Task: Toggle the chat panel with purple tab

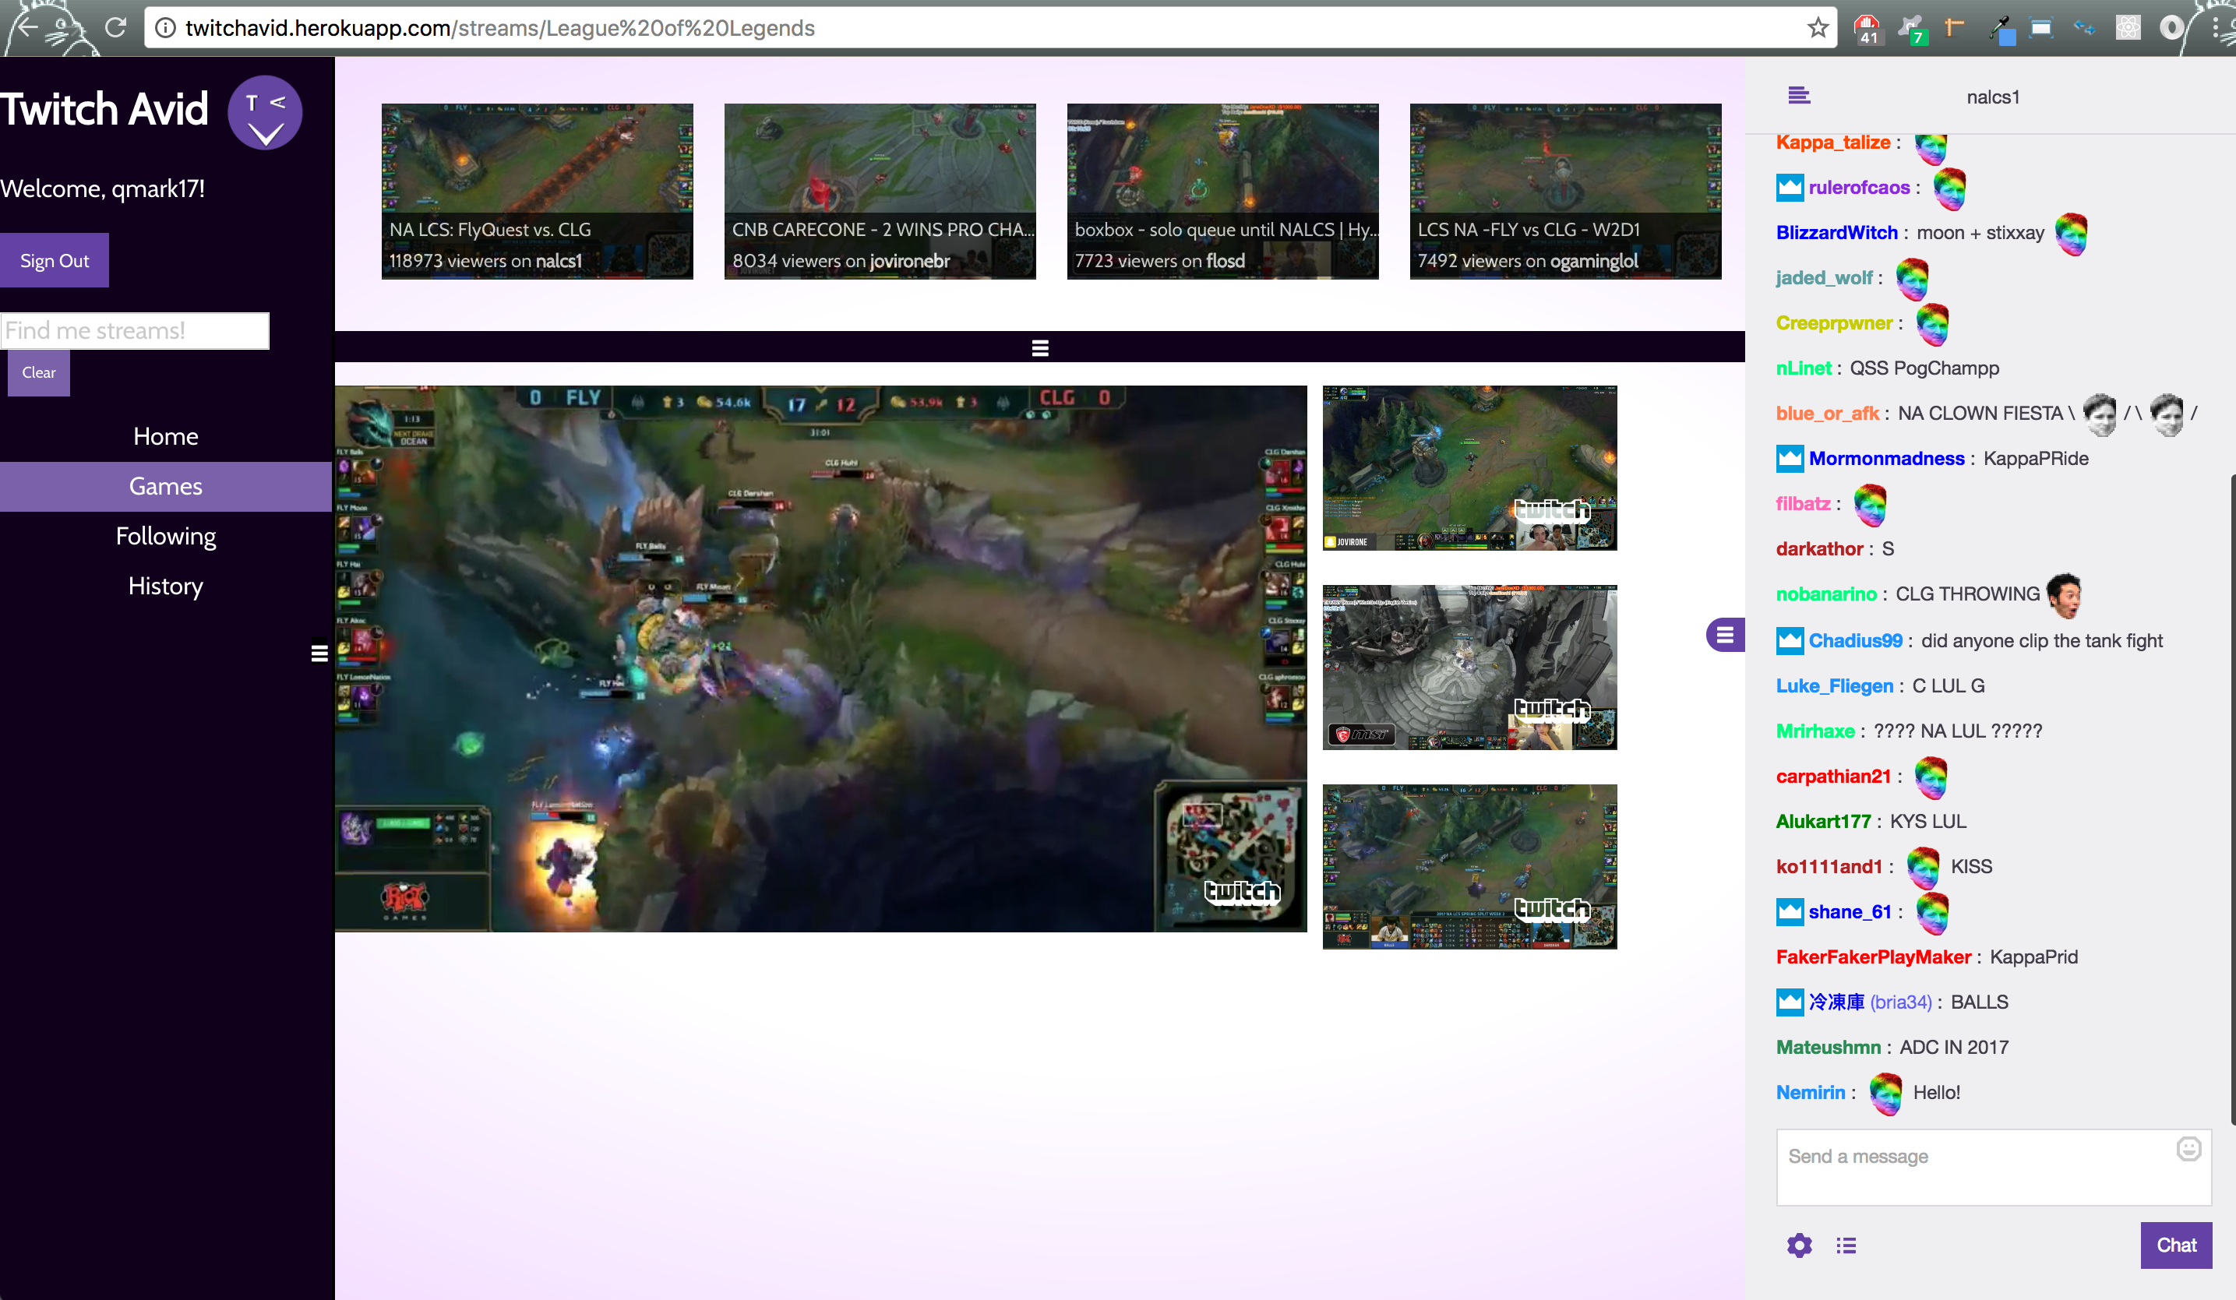Action: [x=1724, y=635]
